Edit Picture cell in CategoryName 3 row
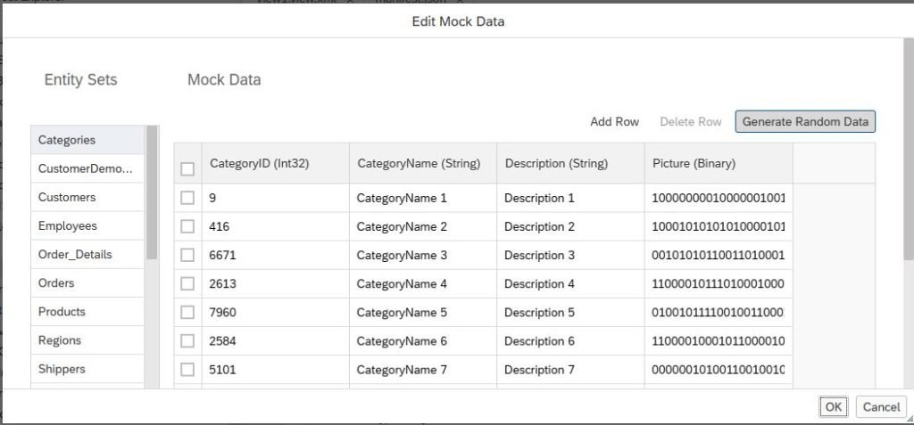 click(719, 255)
